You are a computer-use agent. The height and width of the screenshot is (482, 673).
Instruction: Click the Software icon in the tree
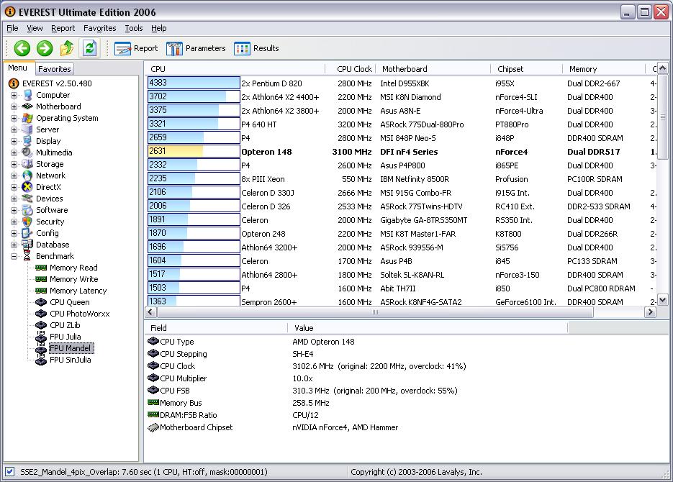(27, 210)
